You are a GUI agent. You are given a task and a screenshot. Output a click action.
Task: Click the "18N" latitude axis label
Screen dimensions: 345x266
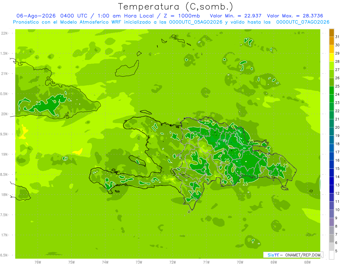coord(5,195)
